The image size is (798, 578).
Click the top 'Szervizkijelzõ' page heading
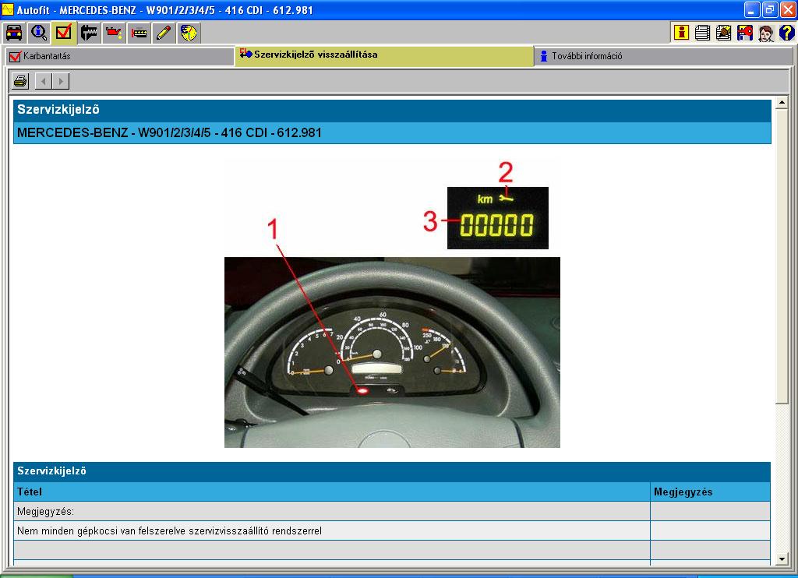click(x=392, y=110)
